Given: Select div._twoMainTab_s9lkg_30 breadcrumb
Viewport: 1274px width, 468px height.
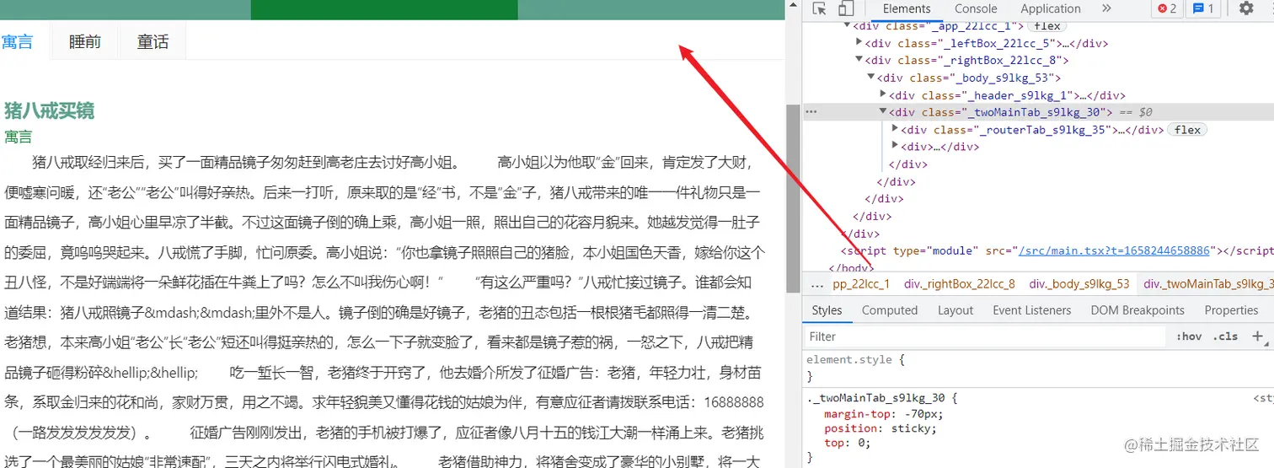Looking at the screenshot, I should 1208,284.
